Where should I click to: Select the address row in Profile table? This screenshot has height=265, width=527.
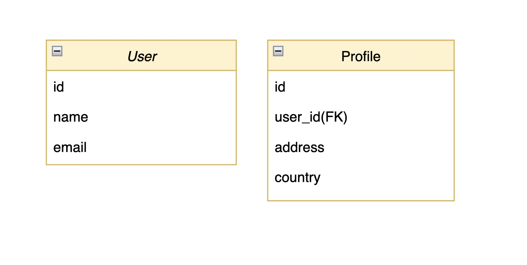click(361, 147)
